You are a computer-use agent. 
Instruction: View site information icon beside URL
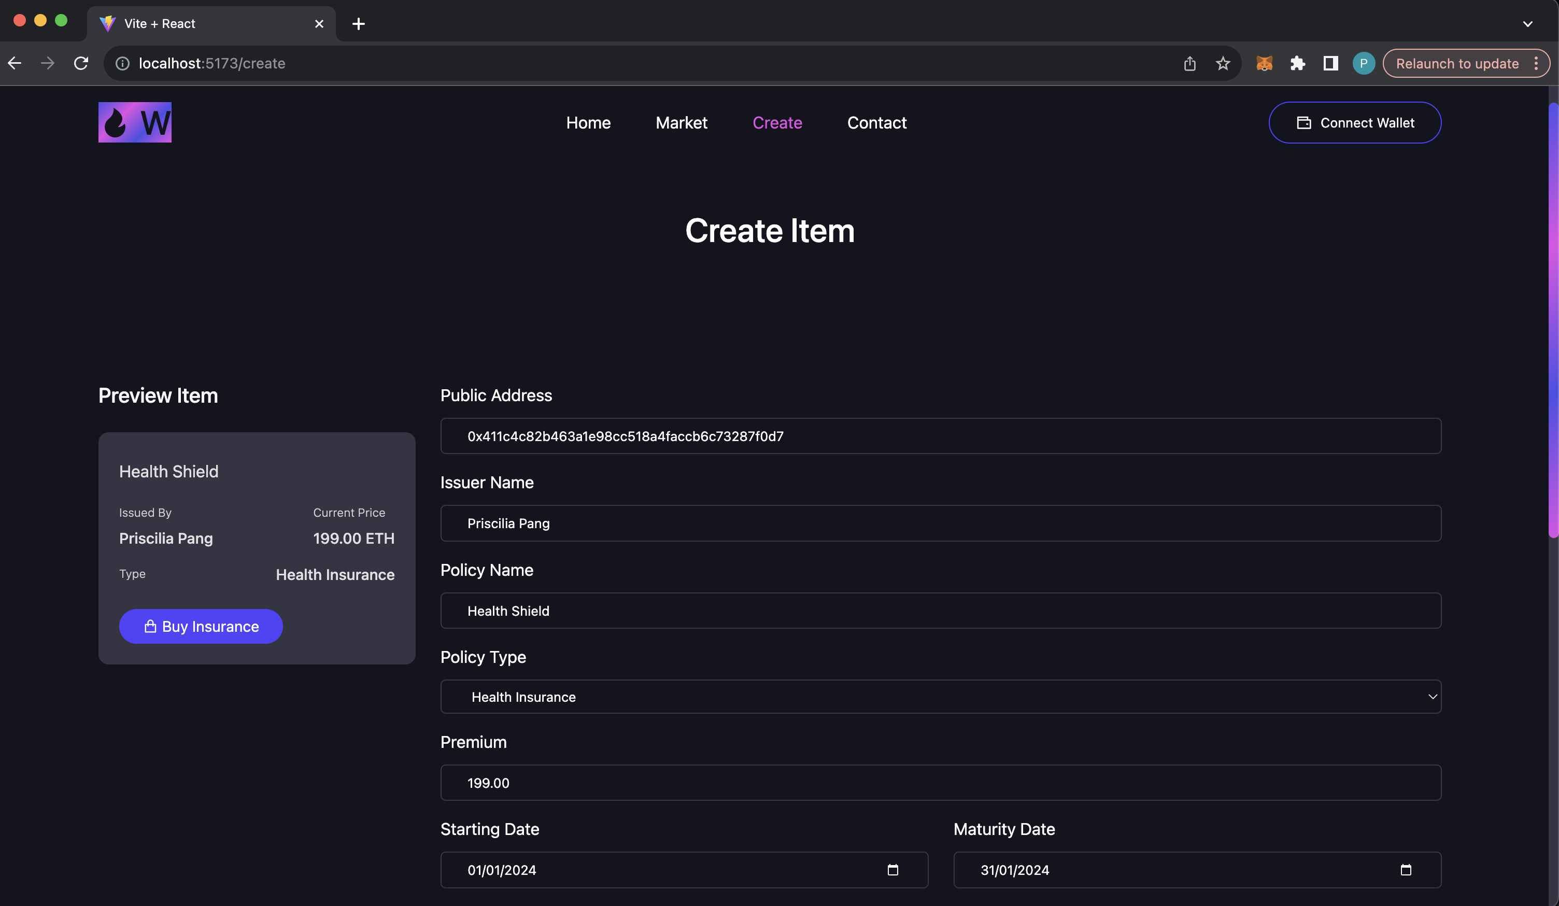(x=122, y=63)
